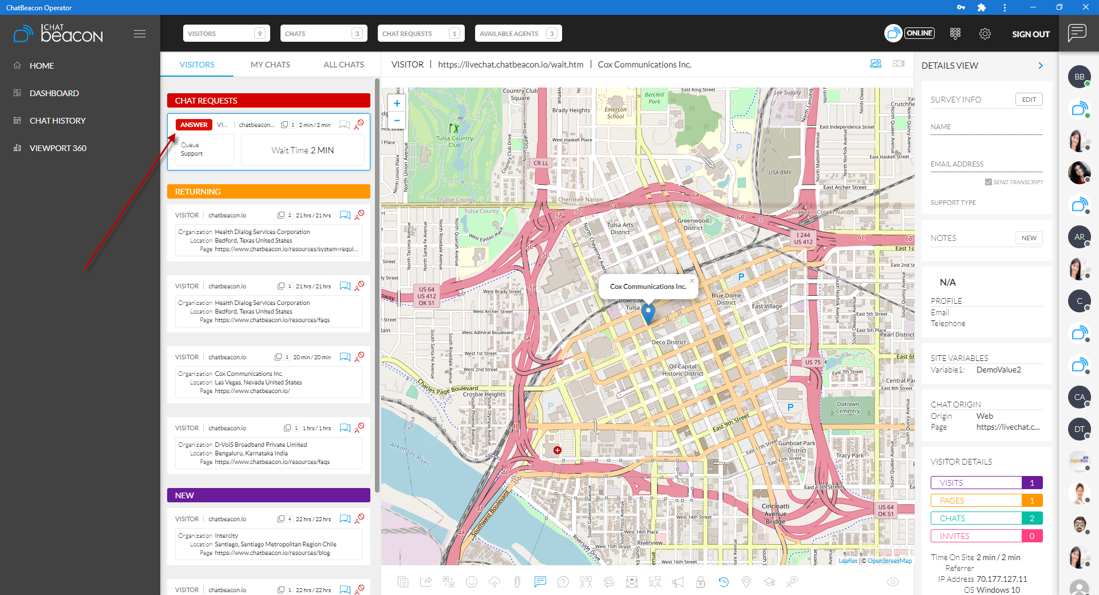Click the Chats counter button
Viewport: 1099px width, 595px height.
[x=324, y=33]
